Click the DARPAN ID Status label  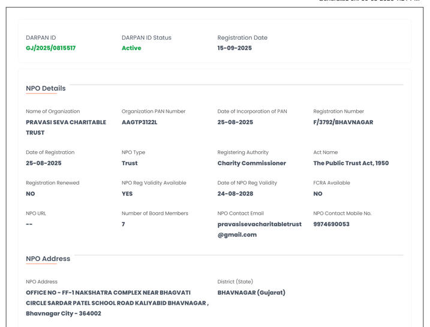tap(146, 38)
